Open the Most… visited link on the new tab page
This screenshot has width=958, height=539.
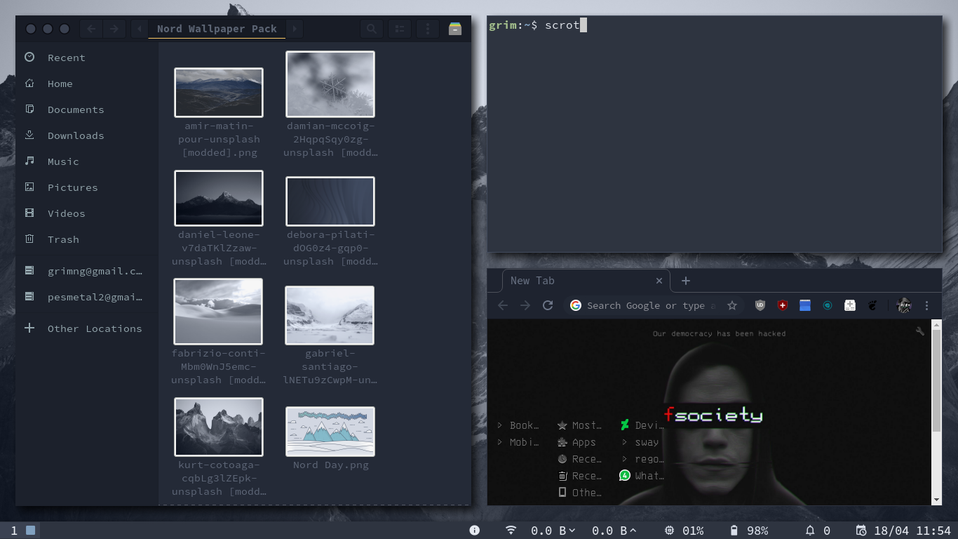(x=579, y=425)
